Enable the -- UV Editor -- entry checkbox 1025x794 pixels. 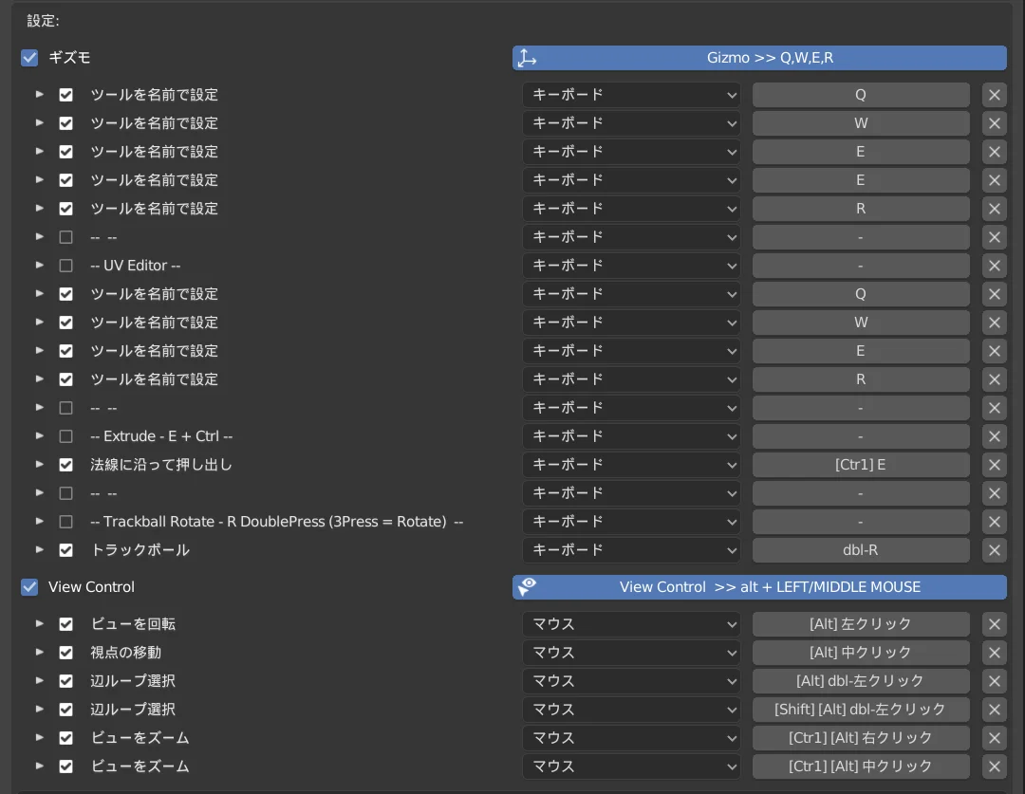click(x=65, y=266)
